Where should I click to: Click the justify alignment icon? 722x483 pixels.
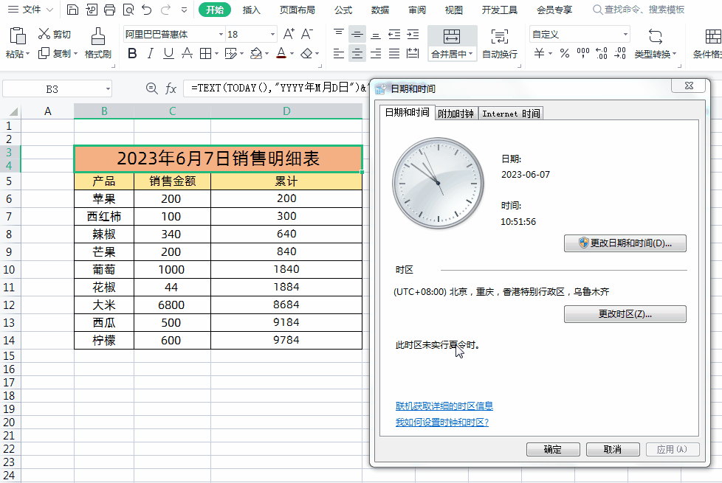point(394,54)
